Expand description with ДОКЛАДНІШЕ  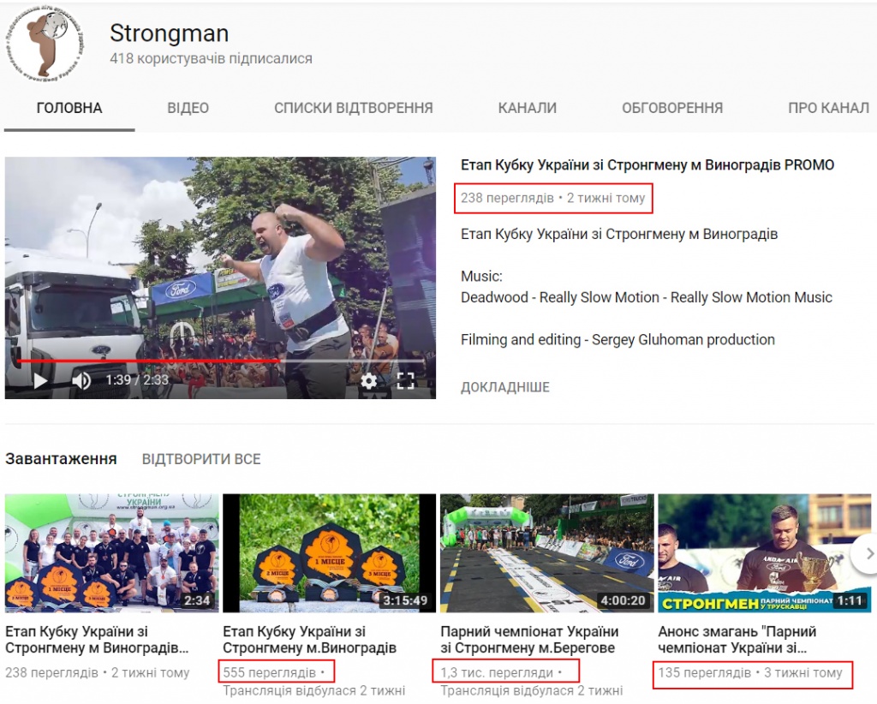(505, 387)
